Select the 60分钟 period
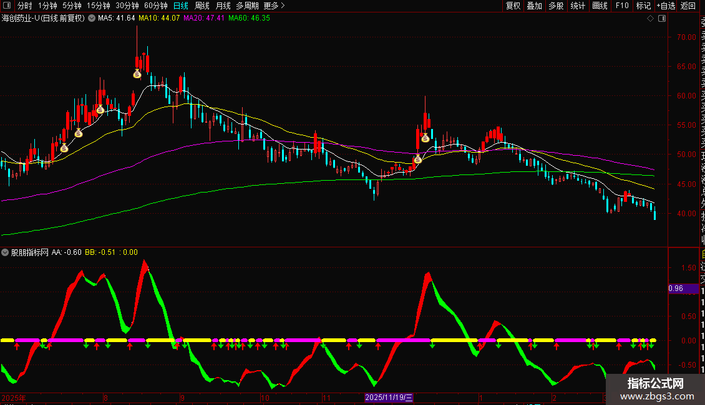Image resolution: width=705 pixels, height=405 pixels. [156, 6]
